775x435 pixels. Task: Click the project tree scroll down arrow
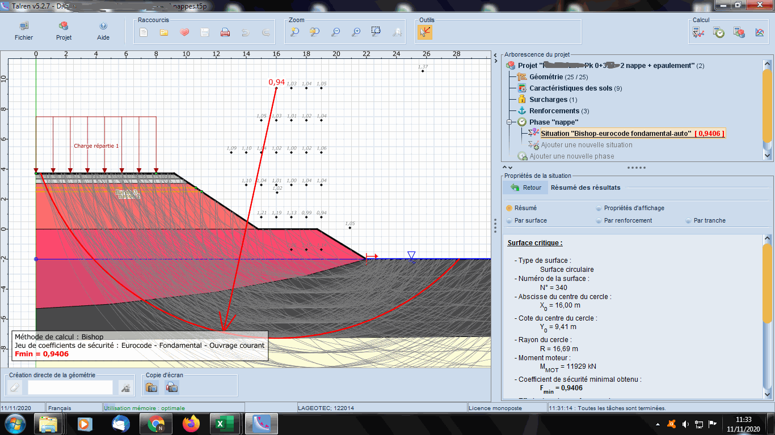click(768, 155)
